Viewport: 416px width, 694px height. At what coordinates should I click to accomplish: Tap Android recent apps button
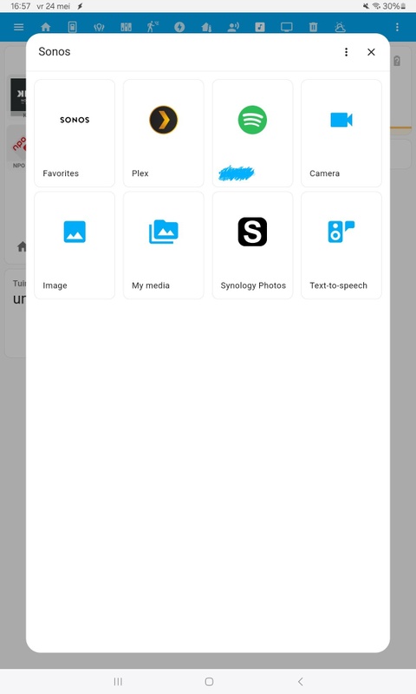click(118, 682)
